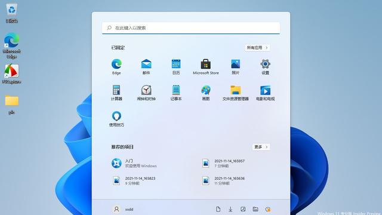This screenshot has width=382, height=215.
Task: Open the pinned Edge app
Action: [x=116, y=66]
